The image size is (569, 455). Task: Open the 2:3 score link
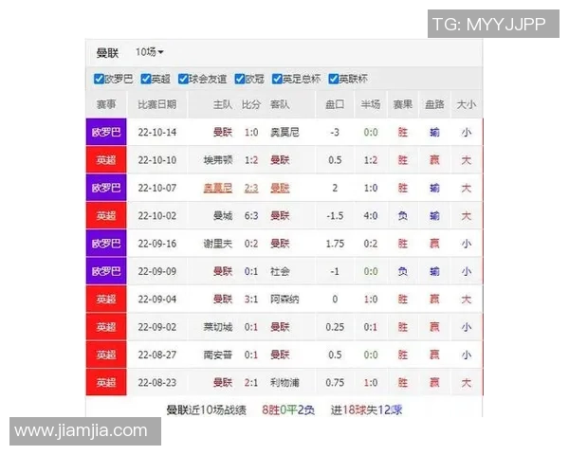tap(251, 188)
